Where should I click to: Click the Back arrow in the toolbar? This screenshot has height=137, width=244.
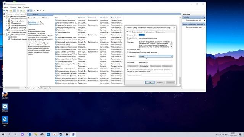(4, 11)
